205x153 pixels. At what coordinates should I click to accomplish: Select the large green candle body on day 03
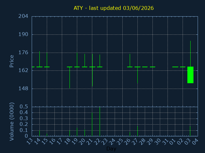click(x=190, y=75)
